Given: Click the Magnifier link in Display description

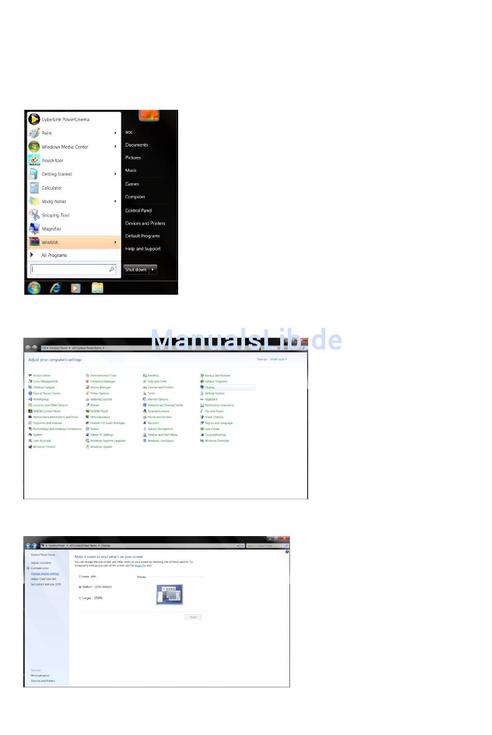Looking at the screenshot, I should [x=140, y=566].
